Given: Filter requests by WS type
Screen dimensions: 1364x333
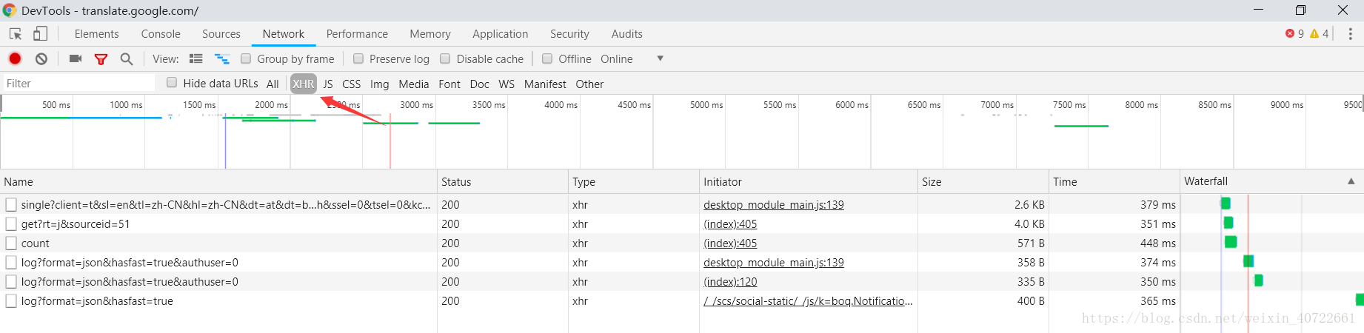Looking at the screenshot, I should [x=507, y=84].
